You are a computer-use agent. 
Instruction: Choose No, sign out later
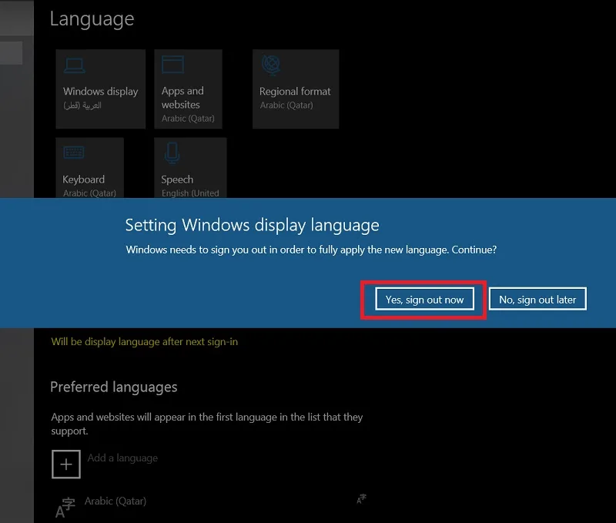537,300
